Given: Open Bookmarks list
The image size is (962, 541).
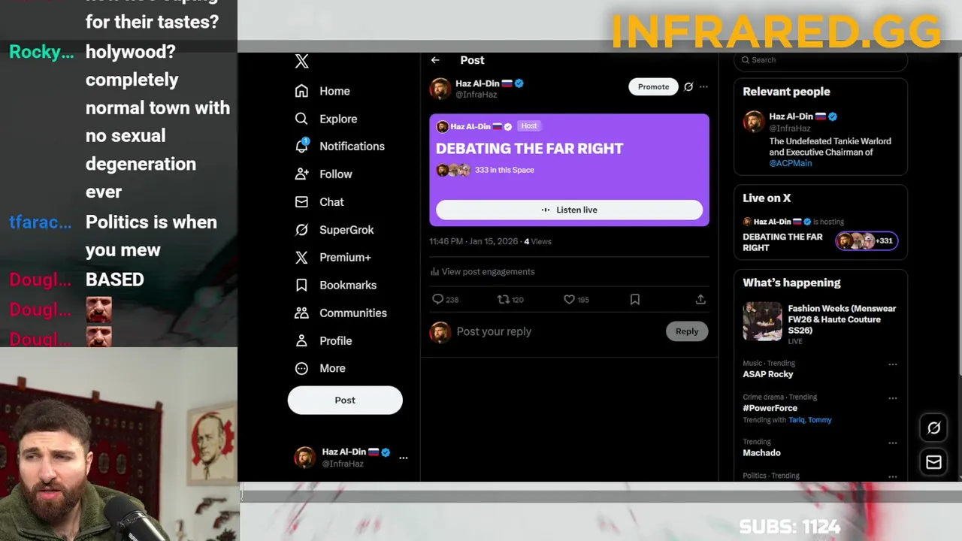Looking at the screenshot, I should pos(335,286).
